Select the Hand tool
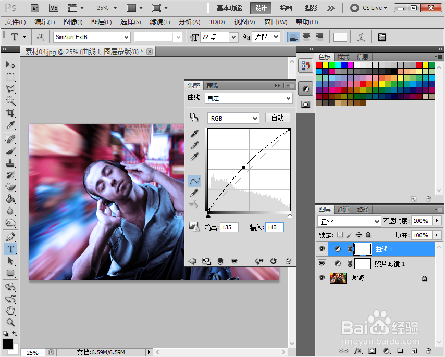Viewport: 445px width, 357px height. [x=10, y=311]
